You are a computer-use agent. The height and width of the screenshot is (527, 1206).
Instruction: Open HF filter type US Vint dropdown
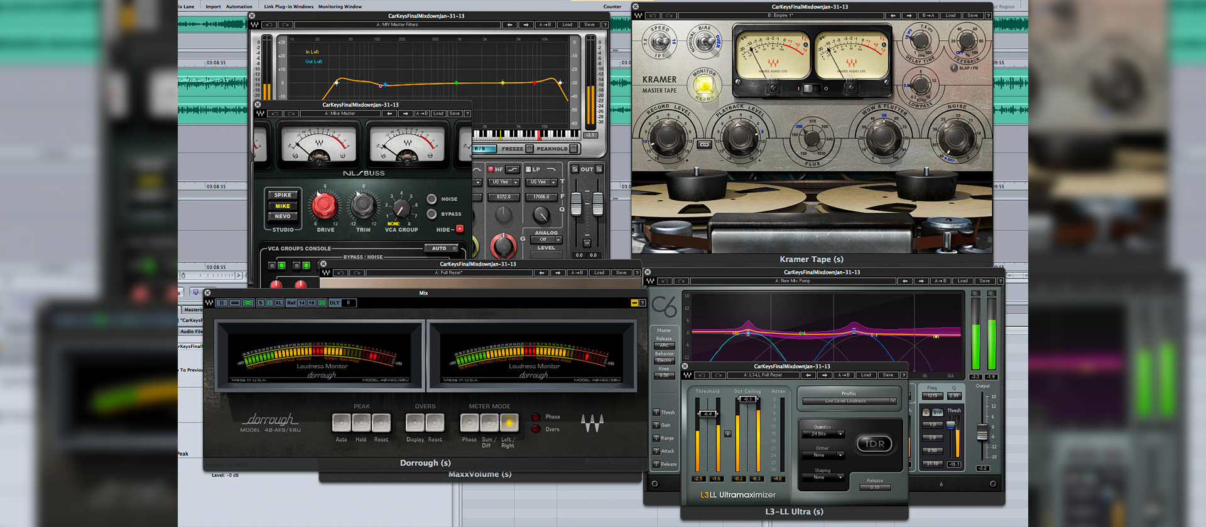coord(504,182)
